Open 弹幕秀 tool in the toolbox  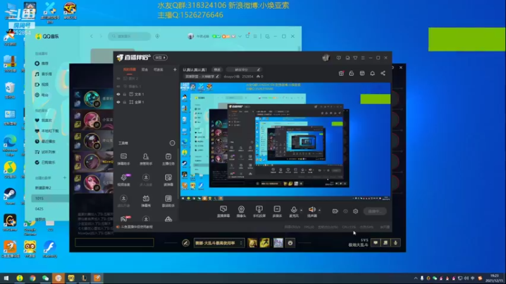pyautogui.click(x=146, y=201)
